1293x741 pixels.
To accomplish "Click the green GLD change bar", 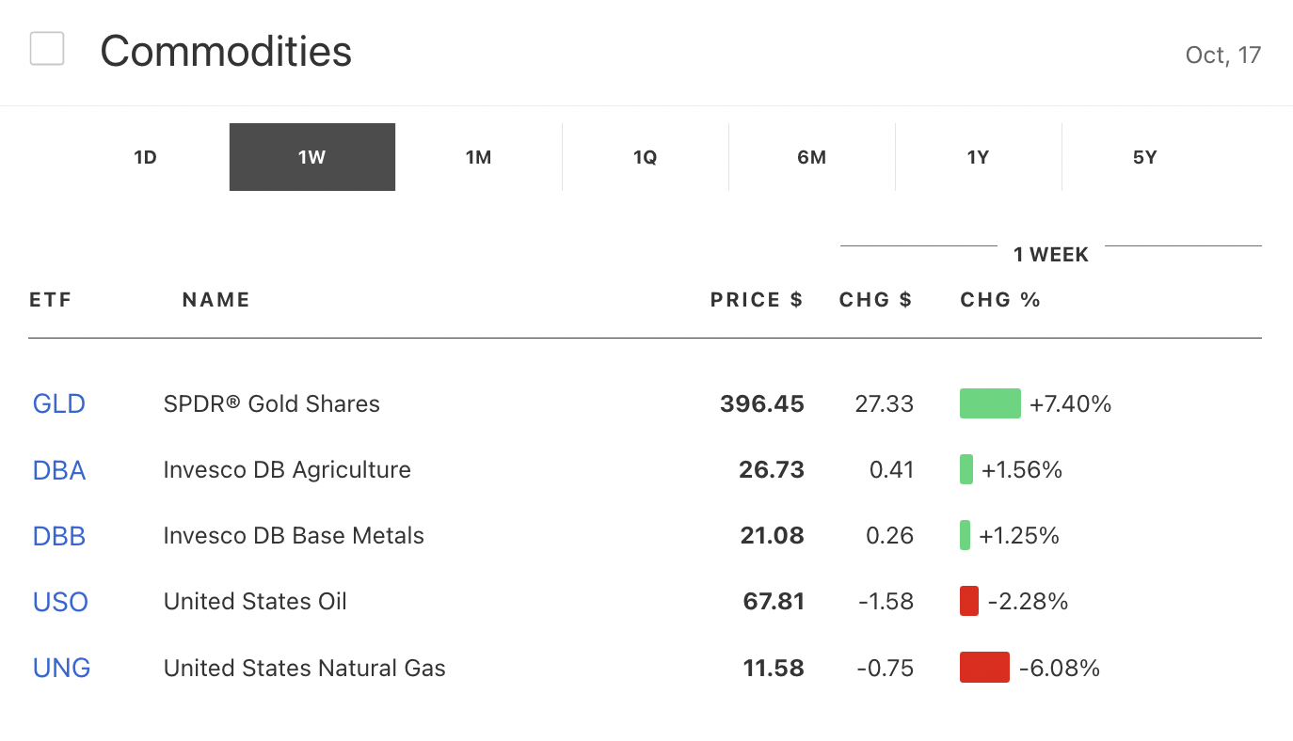I will point(990,403).
